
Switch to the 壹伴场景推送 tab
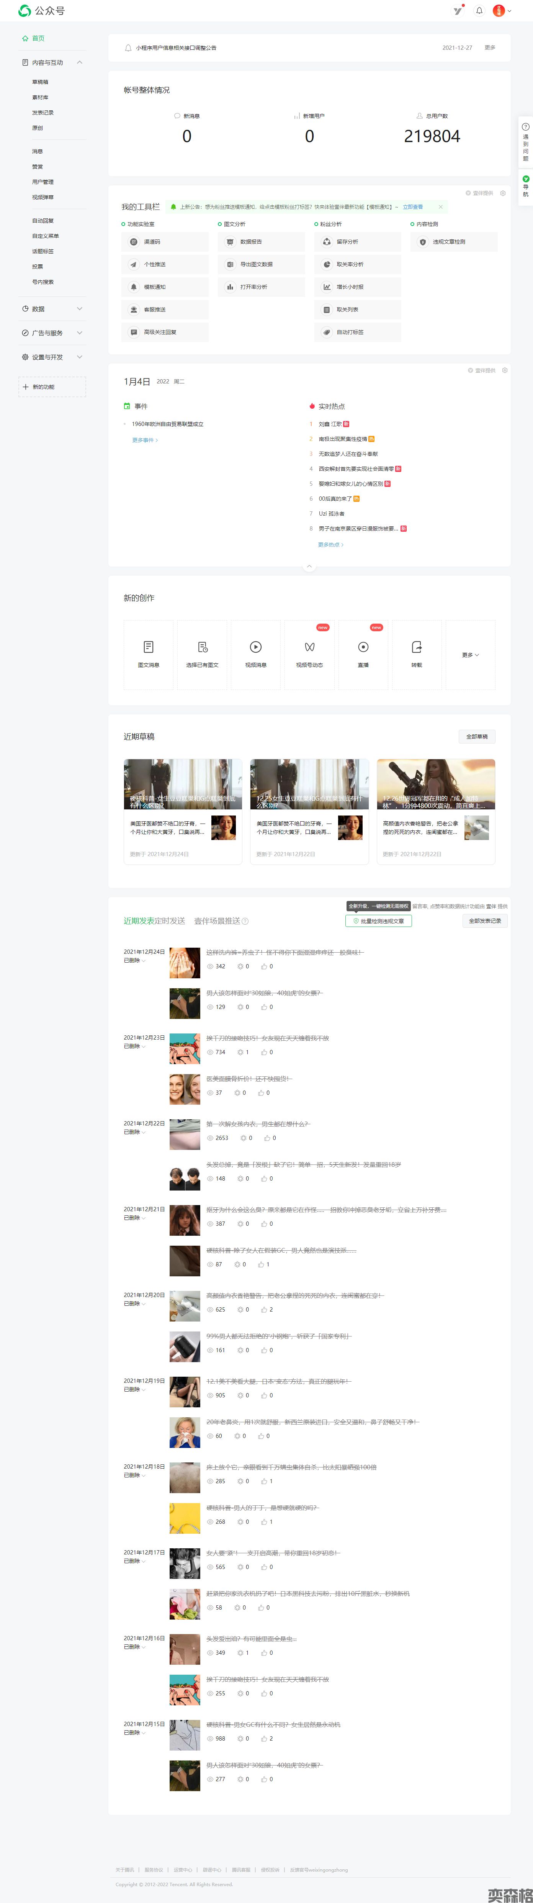217,920
